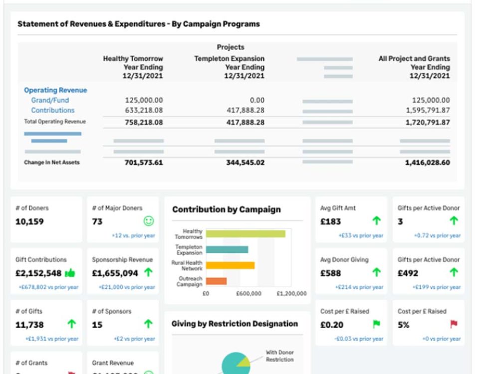Click # of Sponsors value 15
The width and height of the screenshot is (479, 374).
tap(97, 325)
